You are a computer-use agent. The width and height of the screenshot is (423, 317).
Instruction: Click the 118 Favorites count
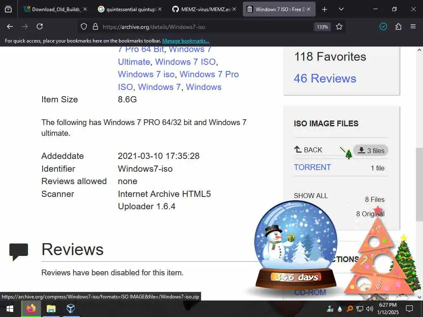tap(330, 57)
